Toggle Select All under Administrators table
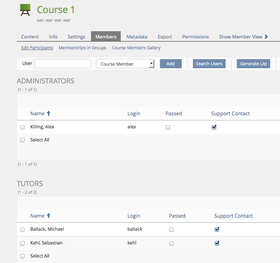 pyautogui.click(x=22, y=140)
